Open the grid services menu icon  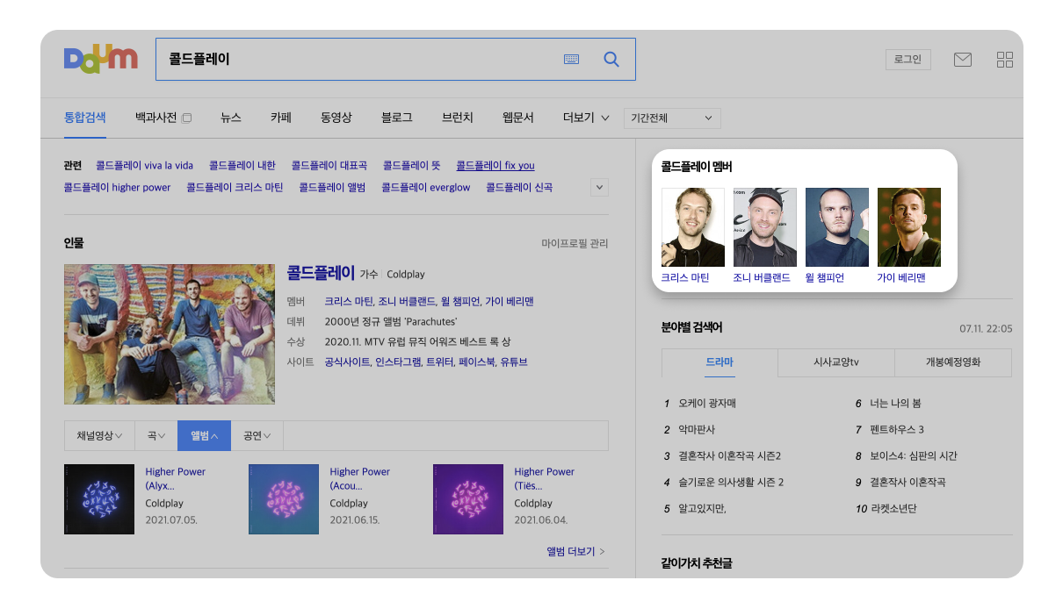1005,60
